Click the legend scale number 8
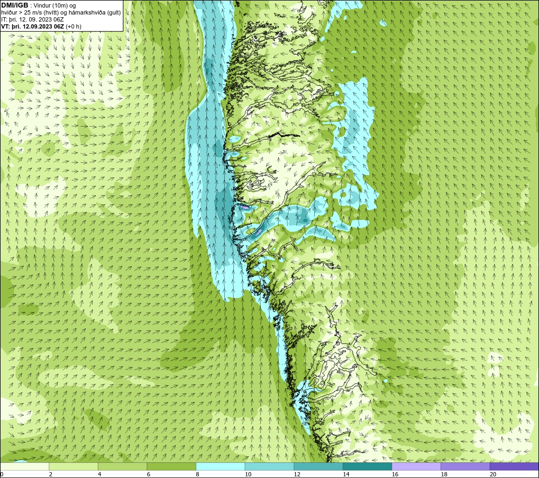This screenshot has height=478, width=539. 198,474
